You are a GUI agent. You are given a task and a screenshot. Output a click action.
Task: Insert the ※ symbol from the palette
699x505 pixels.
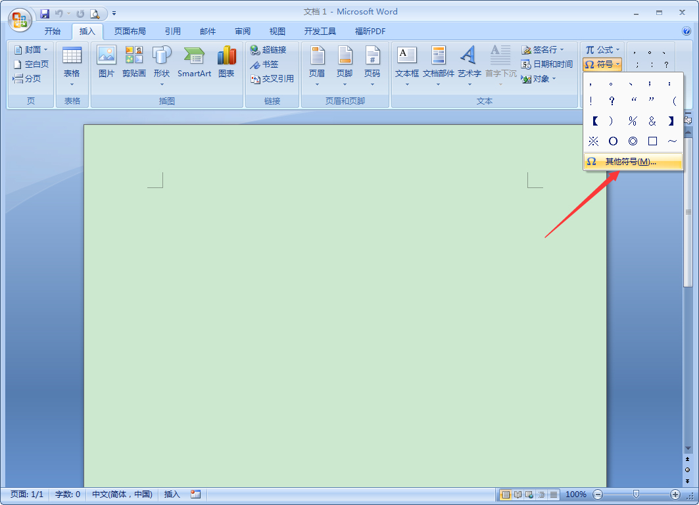[594, 141]
